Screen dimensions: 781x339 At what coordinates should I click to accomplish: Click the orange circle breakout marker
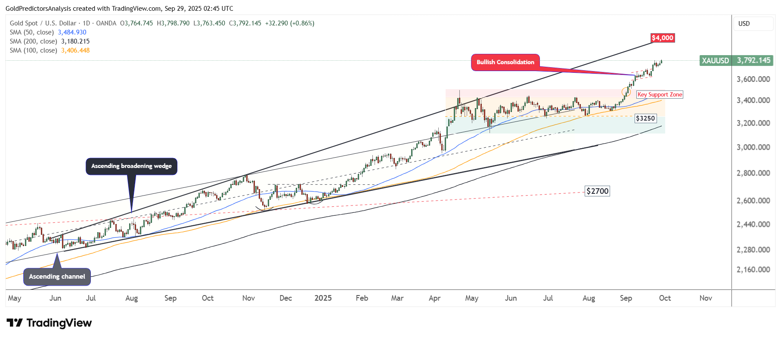point(626,91)
